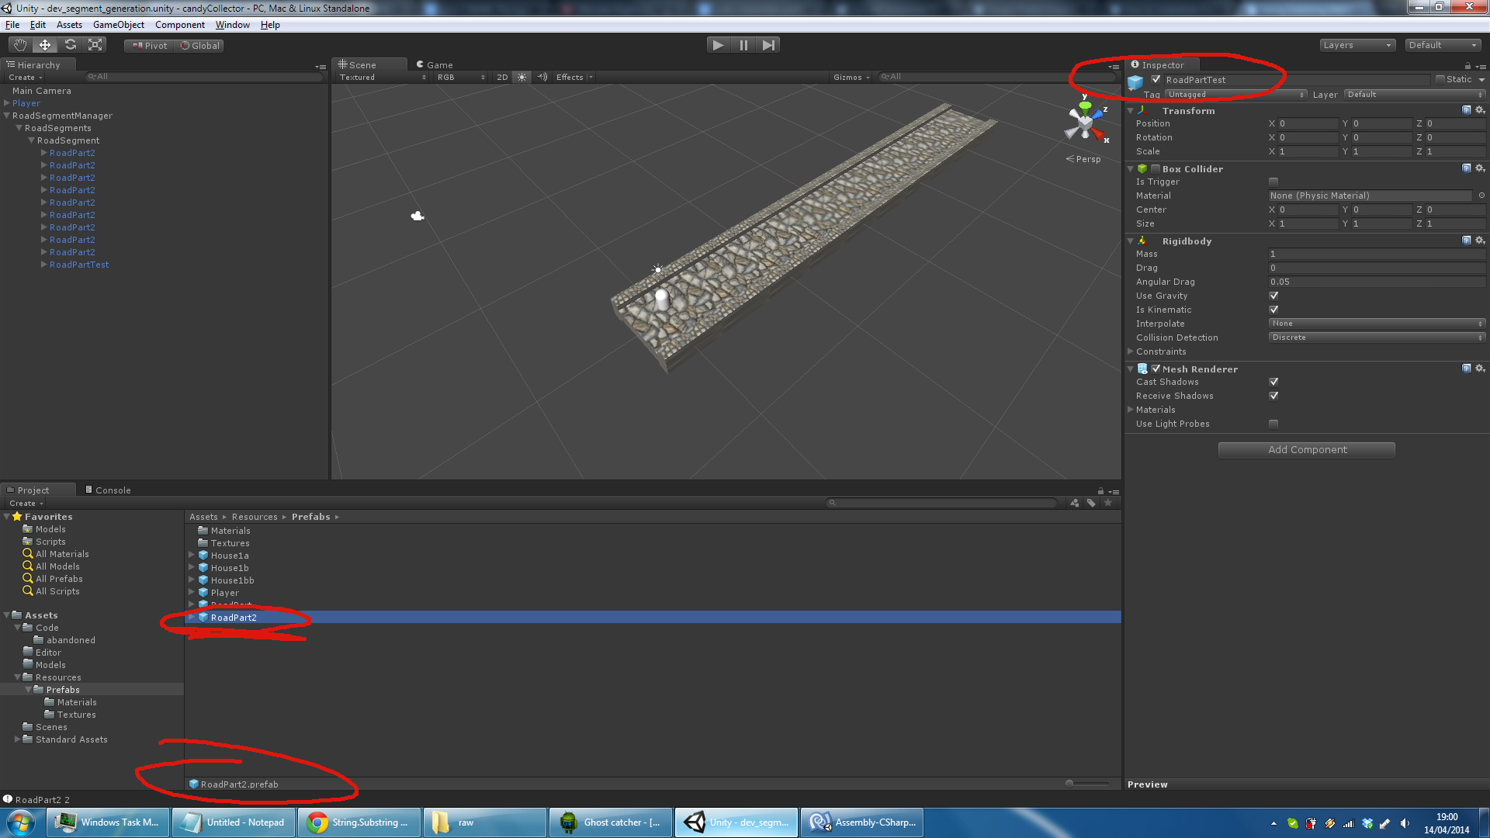Viewport: 1490px width, 838px height.
Task: Open Interpolate None dropdown
Action: click(1377, 324)
